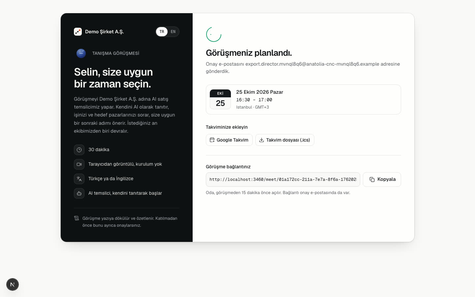Screen dimensions: 475x297
Task: Click the transcript icon near Görüşme yazıya dökülür
Action: (x=77, y=218)
